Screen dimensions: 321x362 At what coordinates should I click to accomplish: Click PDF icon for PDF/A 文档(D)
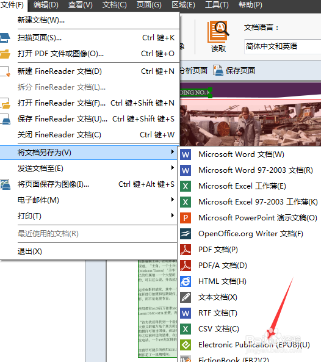[x=186, y=266]
